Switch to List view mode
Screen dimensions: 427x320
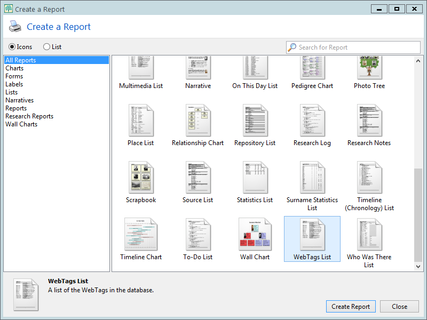coord(47,47)
